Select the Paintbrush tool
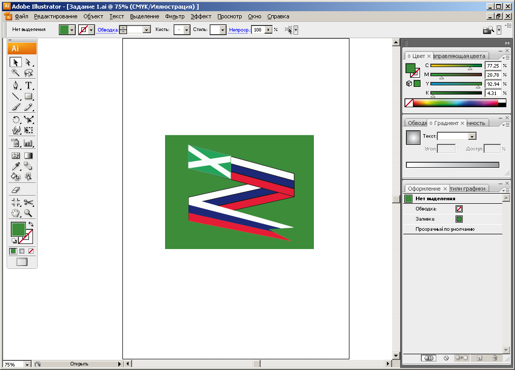Viewport: 515px width, 370px height. [15, 107]
